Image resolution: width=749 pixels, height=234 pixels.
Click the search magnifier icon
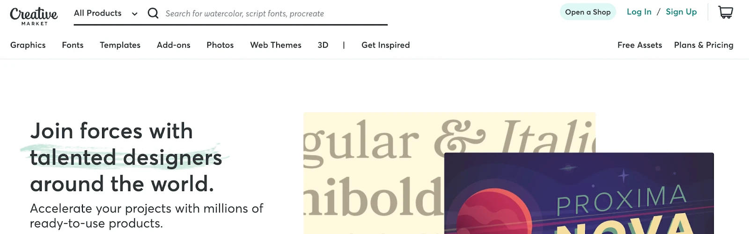point(153,13)
